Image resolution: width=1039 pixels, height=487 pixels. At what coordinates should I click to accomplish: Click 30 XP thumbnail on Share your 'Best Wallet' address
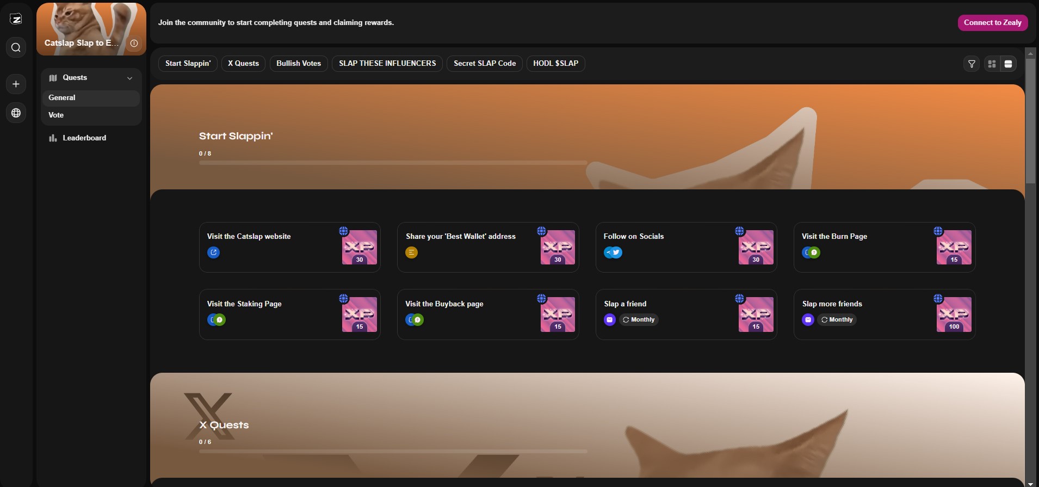[x=558, y=247]
